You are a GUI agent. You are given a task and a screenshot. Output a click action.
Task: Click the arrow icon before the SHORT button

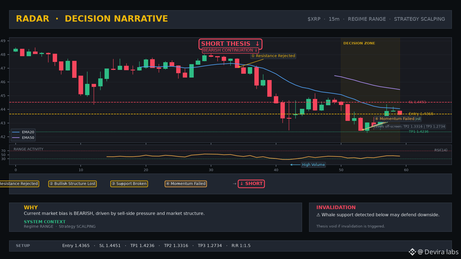tap(235, 184)
